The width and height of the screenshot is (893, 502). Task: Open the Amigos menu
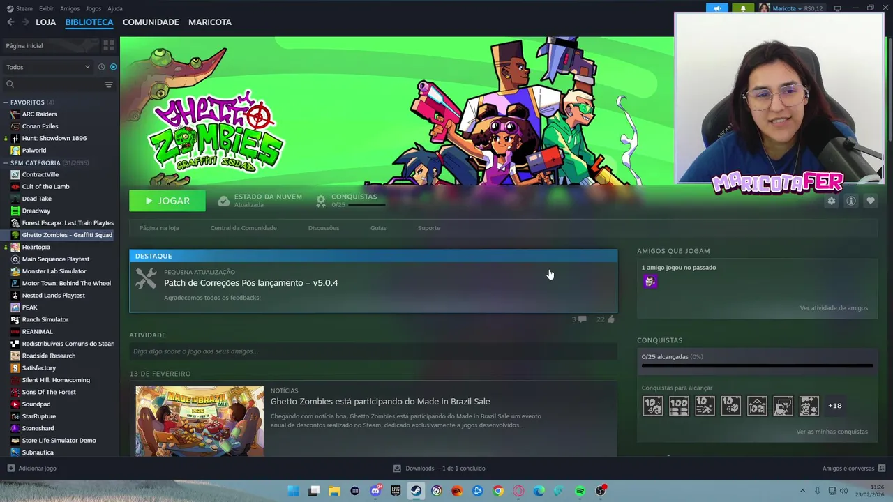(x=70, y=8)
